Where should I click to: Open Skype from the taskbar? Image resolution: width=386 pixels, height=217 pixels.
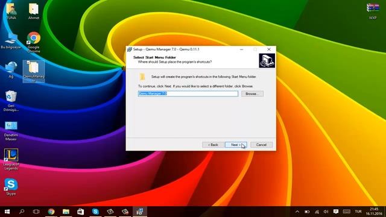(95, 212)
